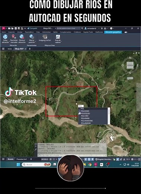
Task: Expand the Área de captura dropdown arrow
Action: tap(61, 41)
